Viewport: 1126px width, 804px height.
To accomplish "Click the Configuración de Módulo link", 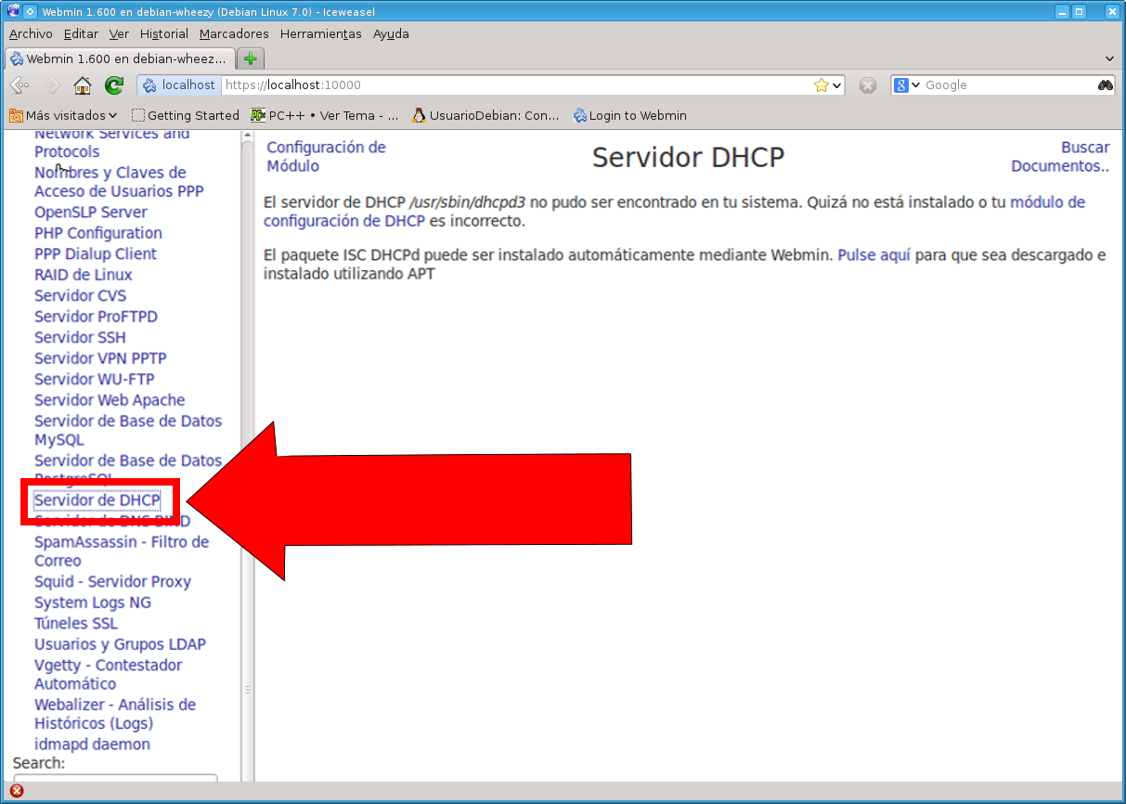I will [x=326, y=157].
